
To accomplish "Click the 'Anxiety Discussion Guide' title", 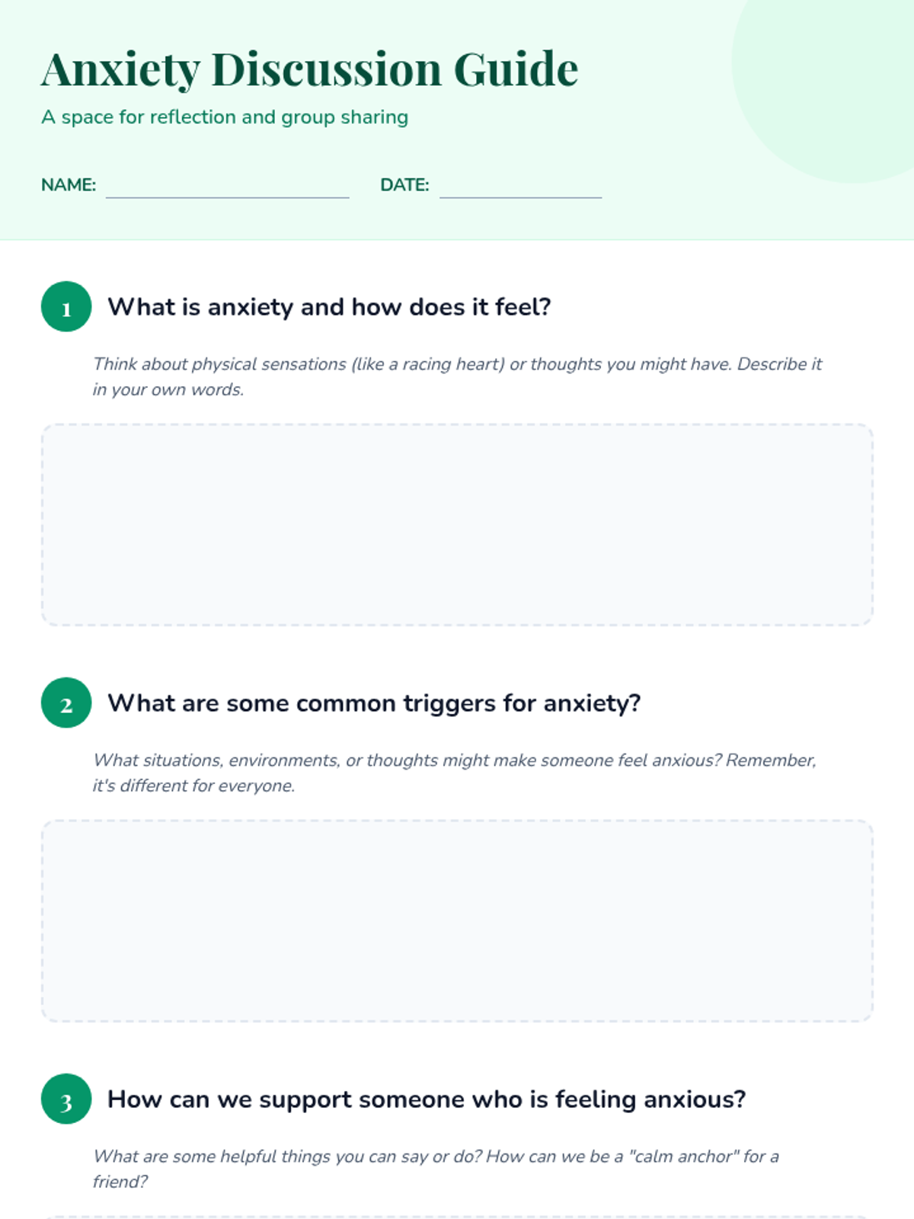I will tap(309, 69).
